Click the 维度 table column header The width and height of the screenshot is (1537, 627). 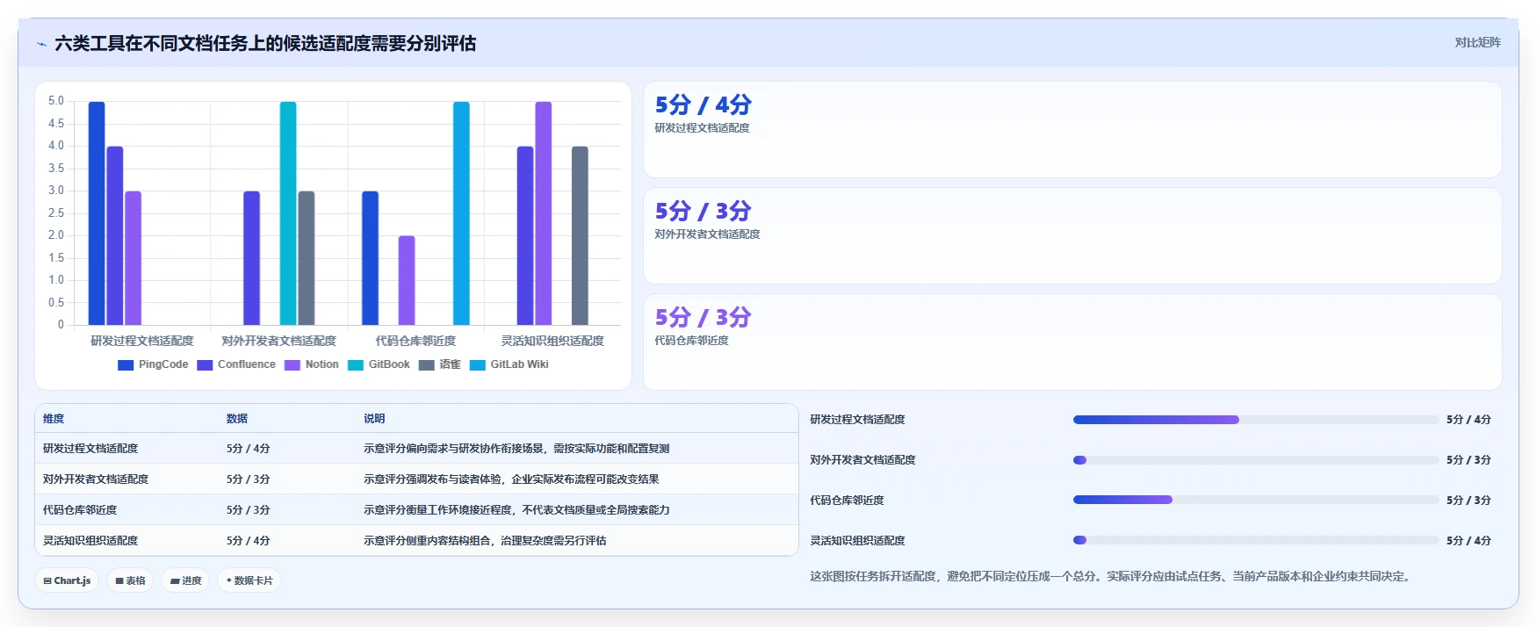(54, 419)
